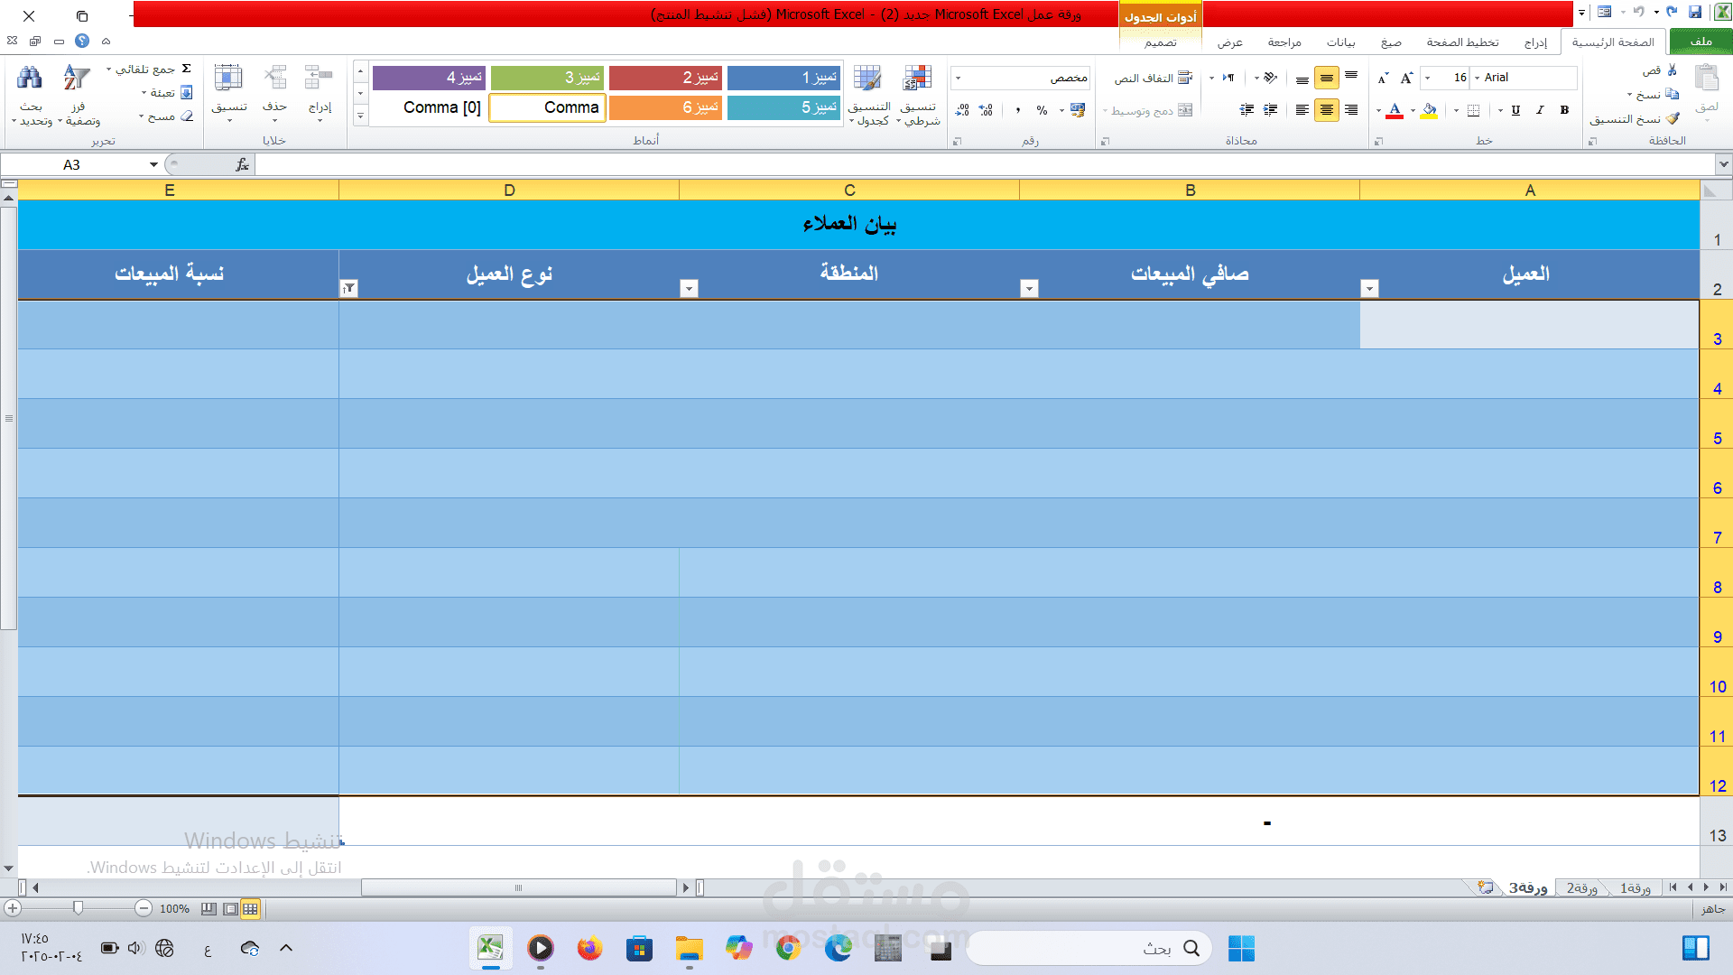This screenshot has width=1733, height=975.
Task: Click the Cut scissors icon
Action: click(x=1672, y=70)
